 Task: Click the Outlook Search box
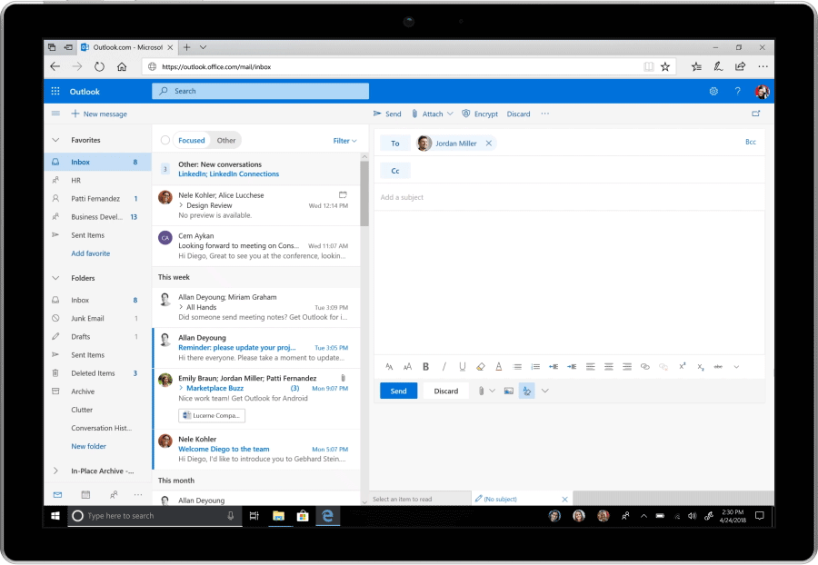tap(260, 91)
